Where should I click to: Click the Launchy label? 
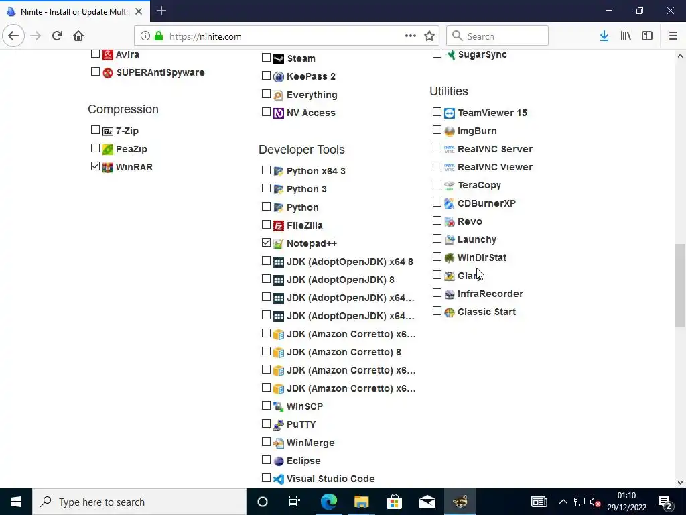click(477, 240)
